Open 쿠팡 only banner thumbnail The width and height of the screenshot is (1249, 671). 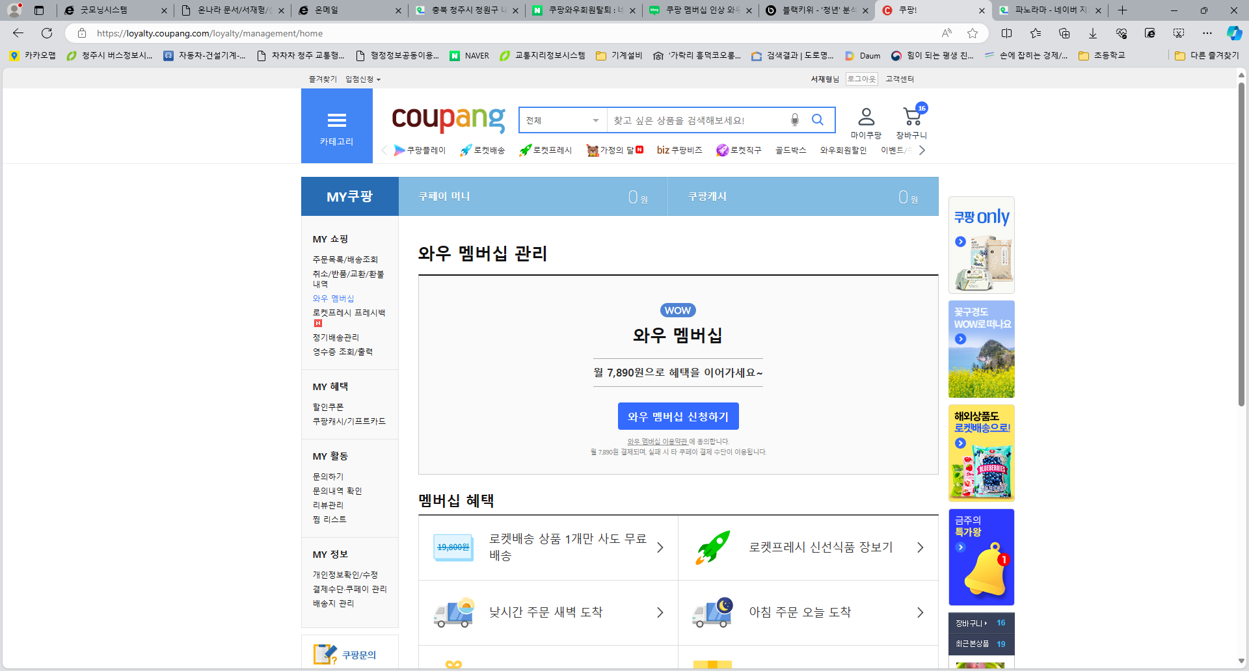[982, 245]
